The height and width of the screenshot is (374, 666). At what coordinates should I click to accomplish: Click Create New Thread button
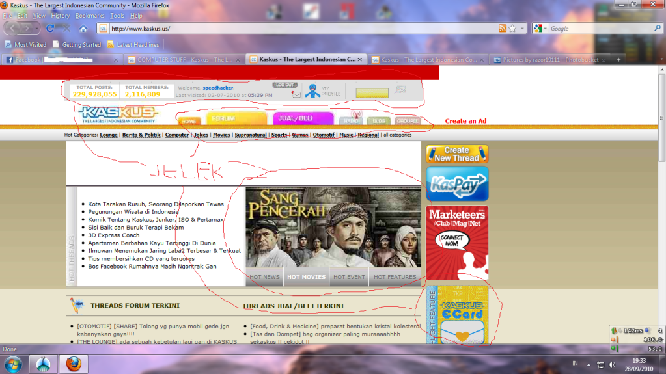tap(457, 154)
